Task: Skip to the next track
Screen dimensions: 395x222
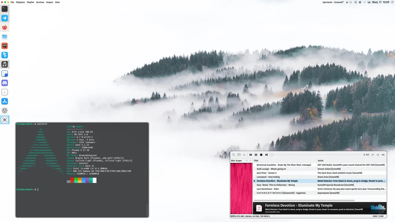Action: 267,155
